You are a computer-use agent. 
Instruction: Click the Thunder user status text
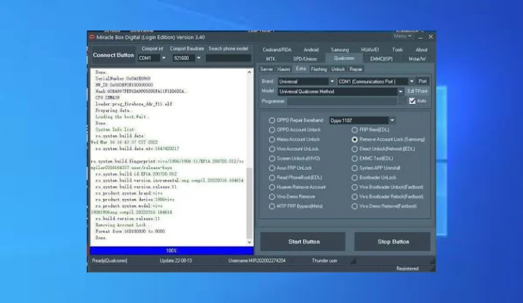tap(325, 260)
